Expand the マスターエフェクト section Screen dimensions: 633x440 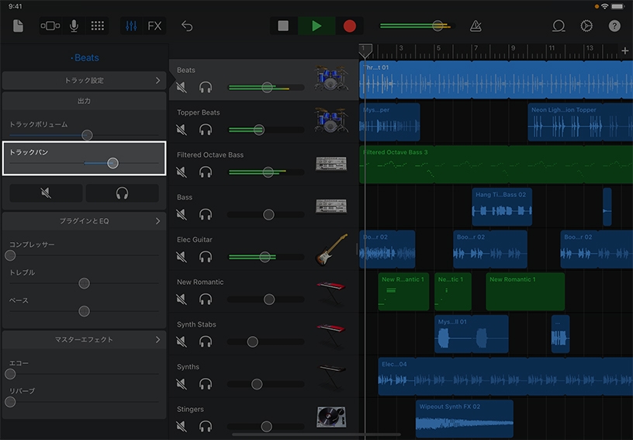(84, 339)
